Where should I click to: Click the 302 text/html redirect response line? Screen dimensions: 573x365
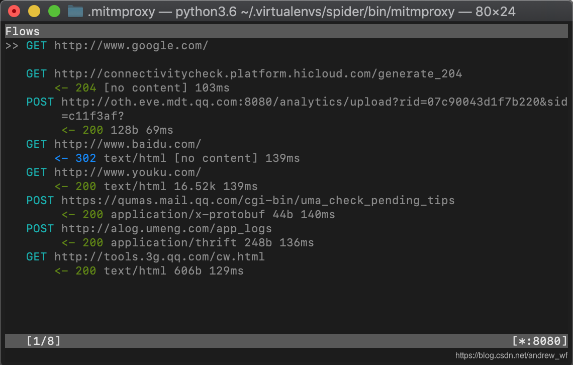[x=177, y=158]
